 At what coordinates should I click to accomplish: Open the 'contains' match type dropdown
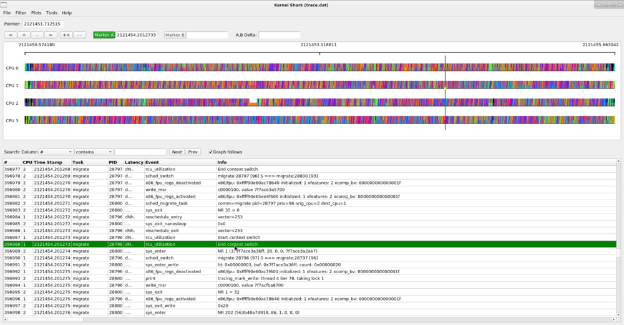click(94, 152)
